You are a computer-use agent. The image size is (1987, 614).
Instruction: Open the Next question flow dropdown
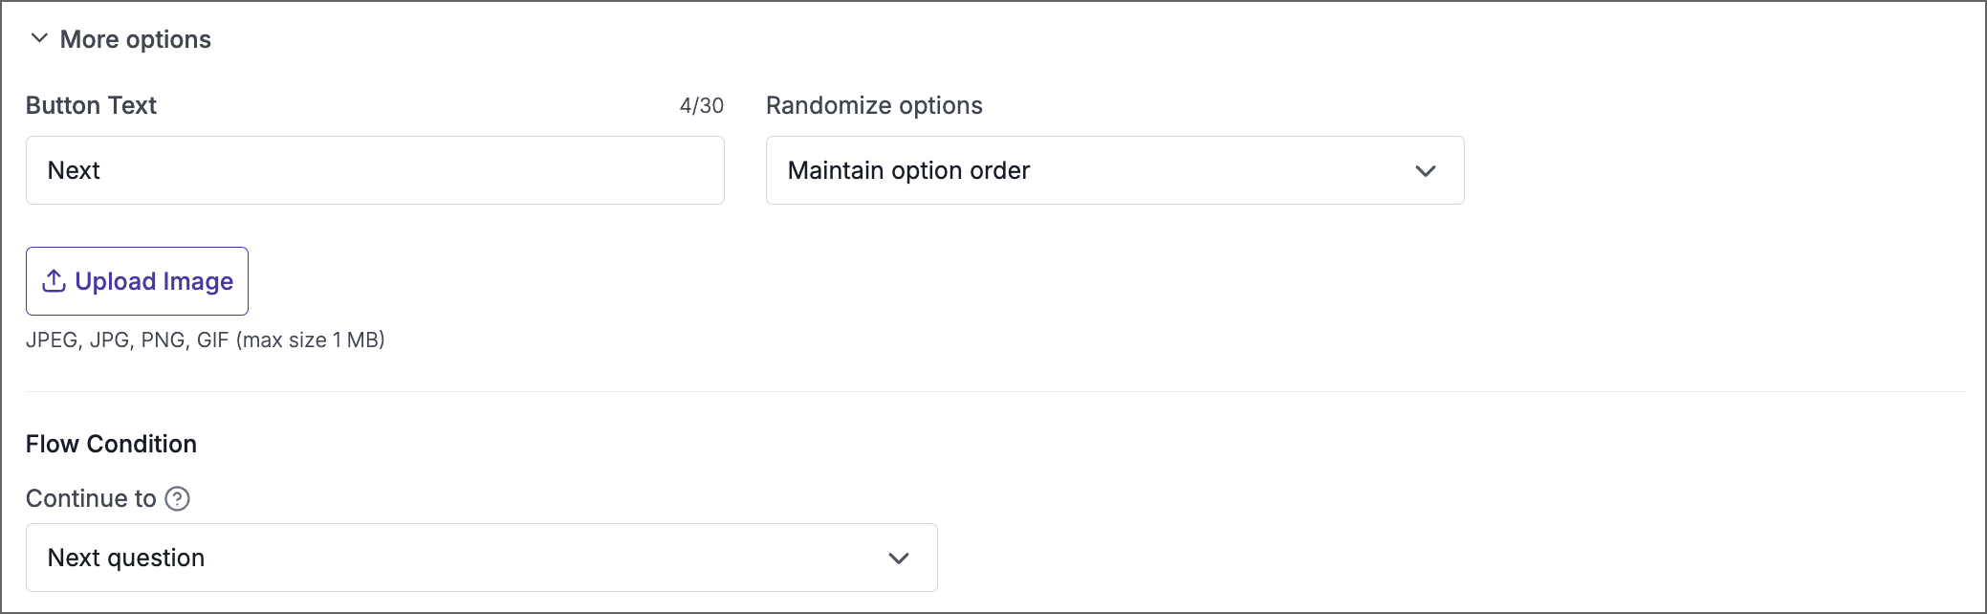pyautogui.click(x=481, y=558)
